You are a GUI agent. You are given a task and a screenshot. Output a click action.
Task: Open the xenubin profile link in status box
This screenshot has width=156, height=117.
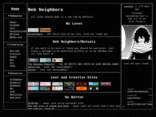[x=129, y=6]
